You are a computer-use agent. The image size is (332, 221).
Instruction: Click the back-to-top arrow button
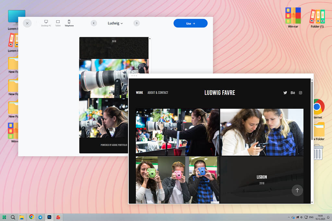[x=297, y=190]
